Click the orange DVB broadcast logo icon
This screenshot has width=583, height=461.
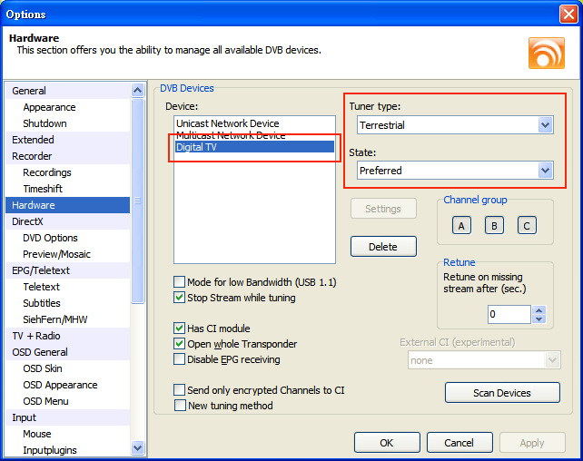coord(546,53)
